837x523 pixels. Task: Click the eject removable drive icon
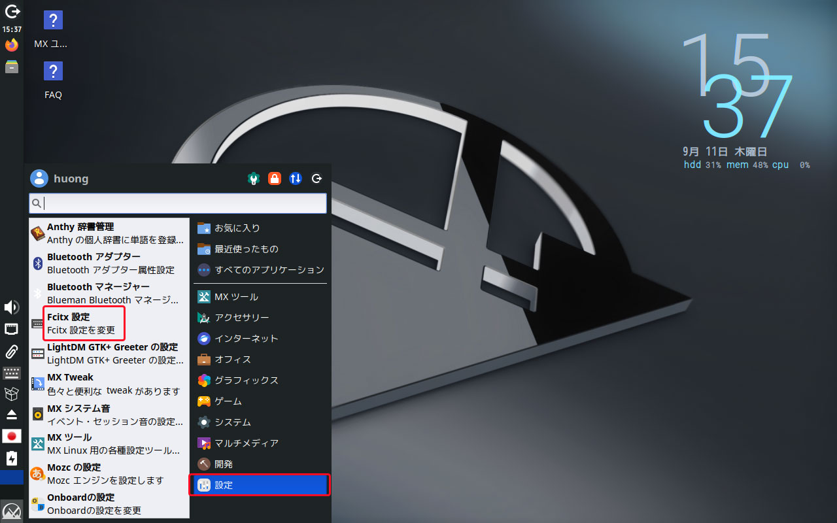(12, 415)
